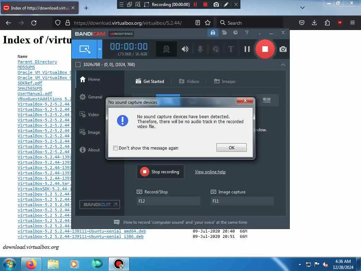Click the Stop recording button in Home panel
The image size is (361, 271).
coord(160,172)
